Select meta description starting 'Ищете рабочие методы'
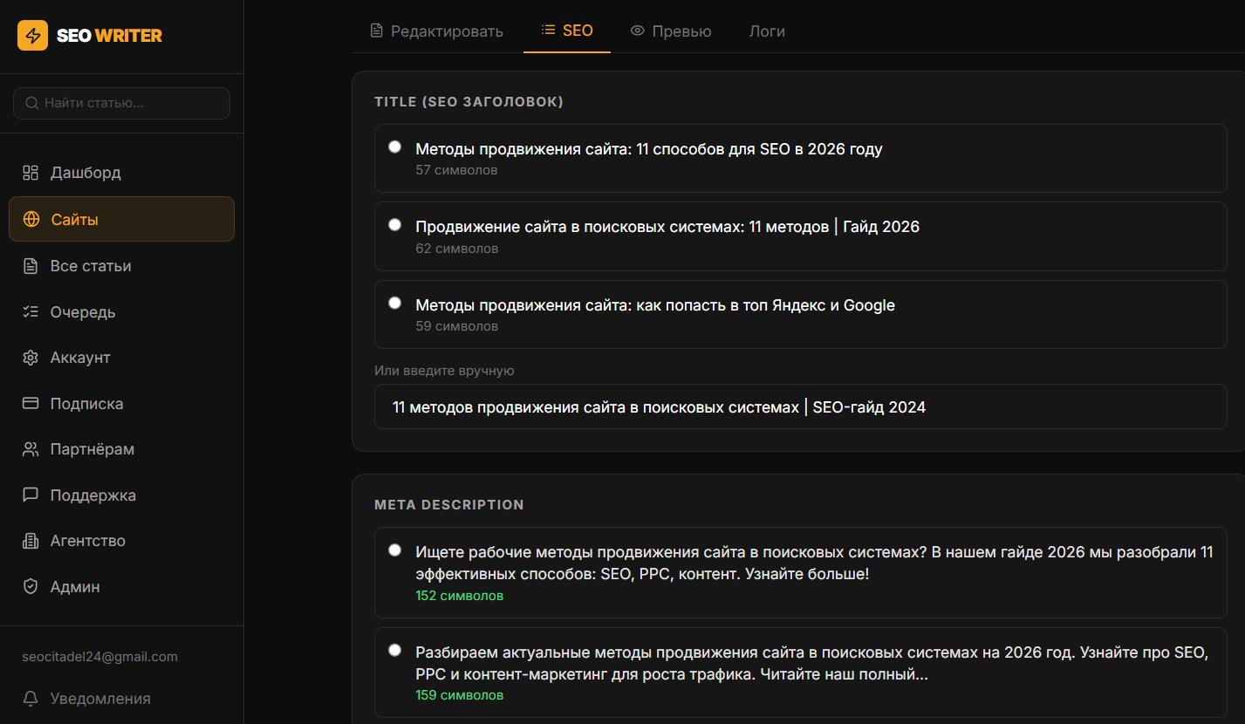Screen dimensions: 1245x724 click(x=395, y=550)
